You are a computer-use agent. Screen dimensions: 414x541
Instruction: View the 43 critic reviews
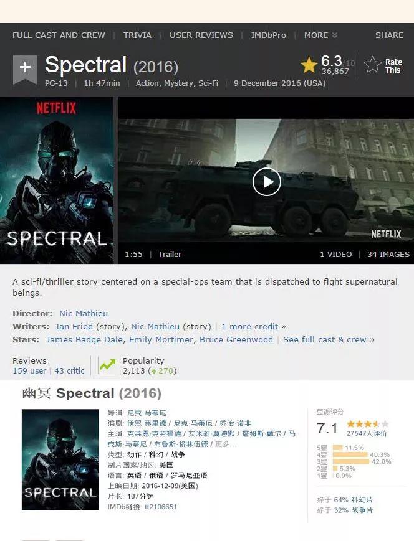[x=69, y=370]
